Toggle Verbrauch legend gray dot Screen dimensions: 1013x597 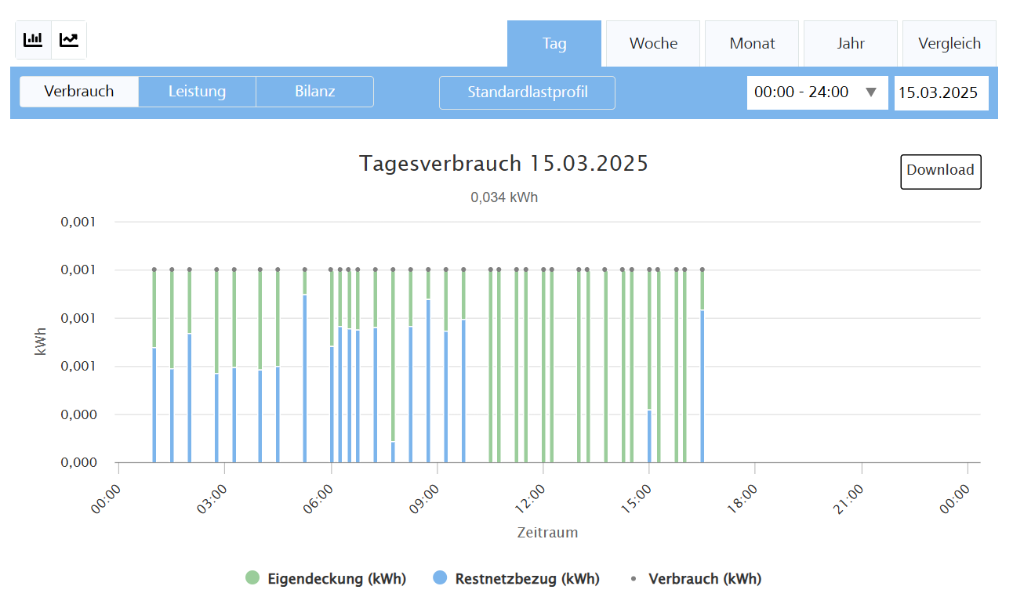tap(634, 578)
